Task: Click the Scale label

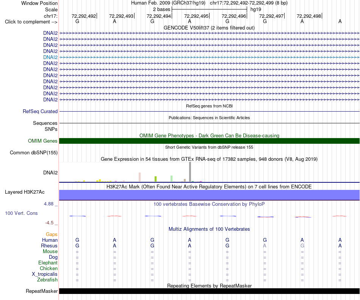Action: pos(51,9)
